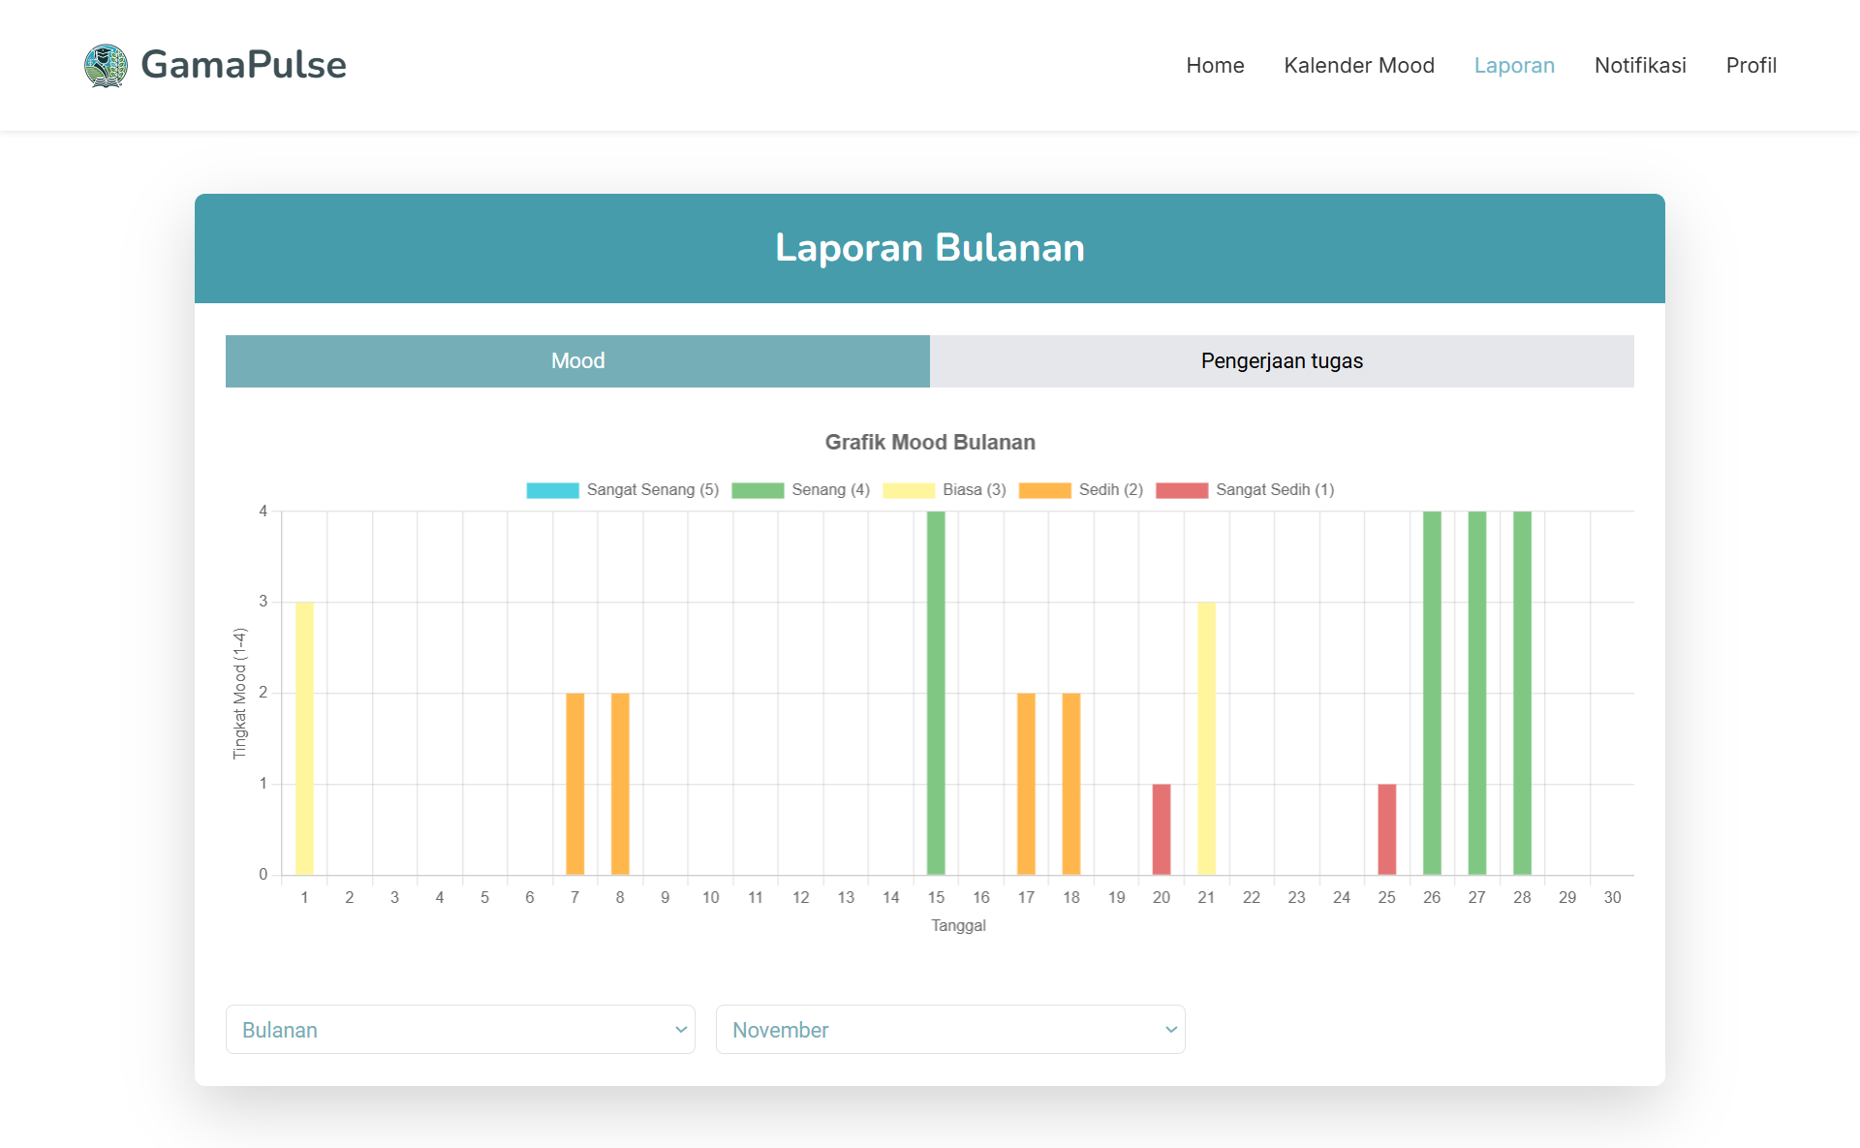The image size is (1860, 1148).
Task: Click the green bar for date 15
Action: (936, 693)
